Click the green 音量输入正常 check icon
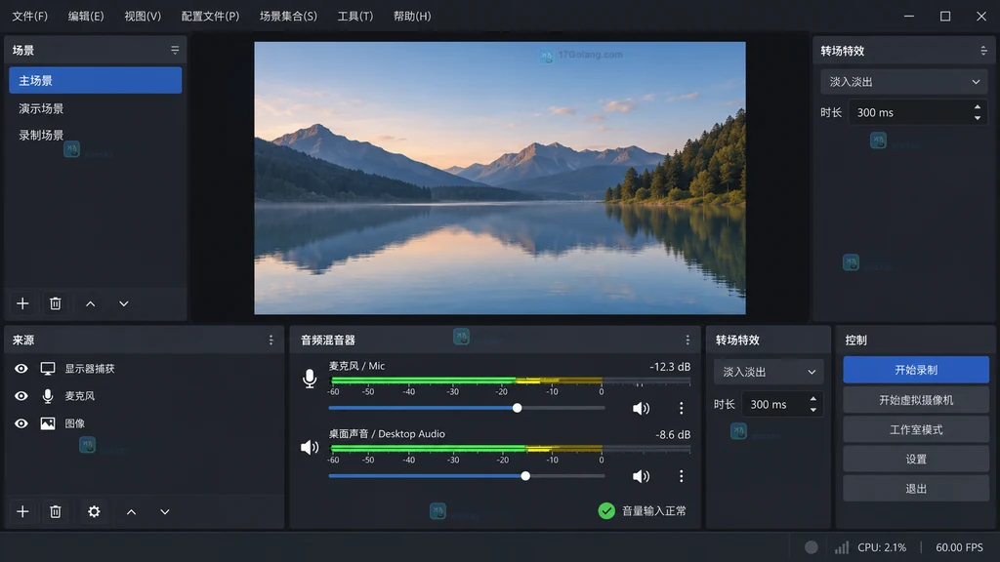 (606, 510)
